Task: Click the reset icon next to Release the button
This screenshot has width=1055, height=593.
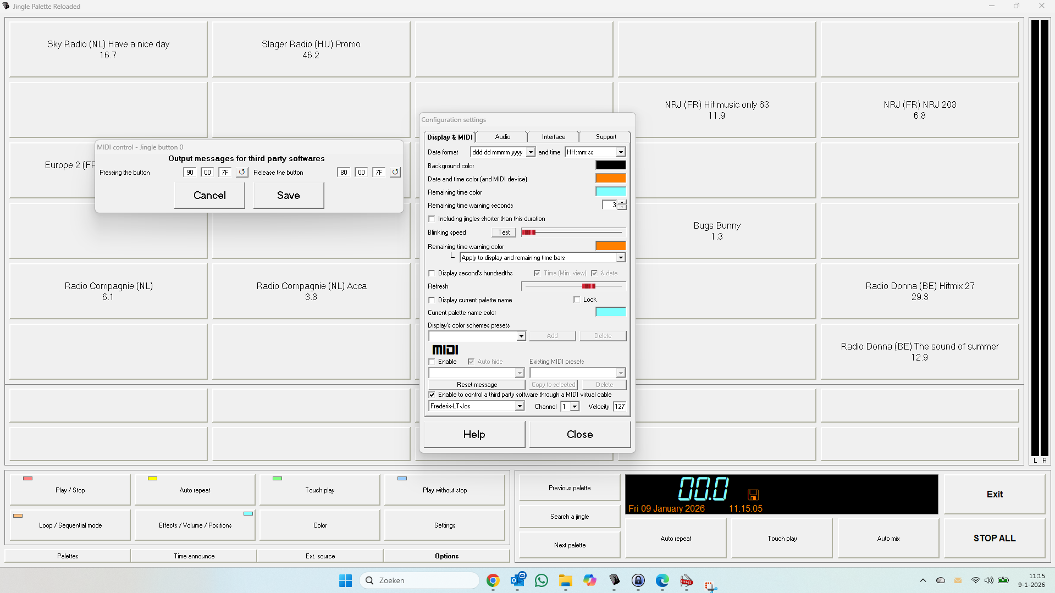Action: [395, 172]
